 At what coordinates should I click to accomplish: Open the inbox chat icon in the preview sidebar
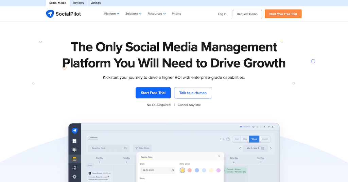tap(74, 150)
